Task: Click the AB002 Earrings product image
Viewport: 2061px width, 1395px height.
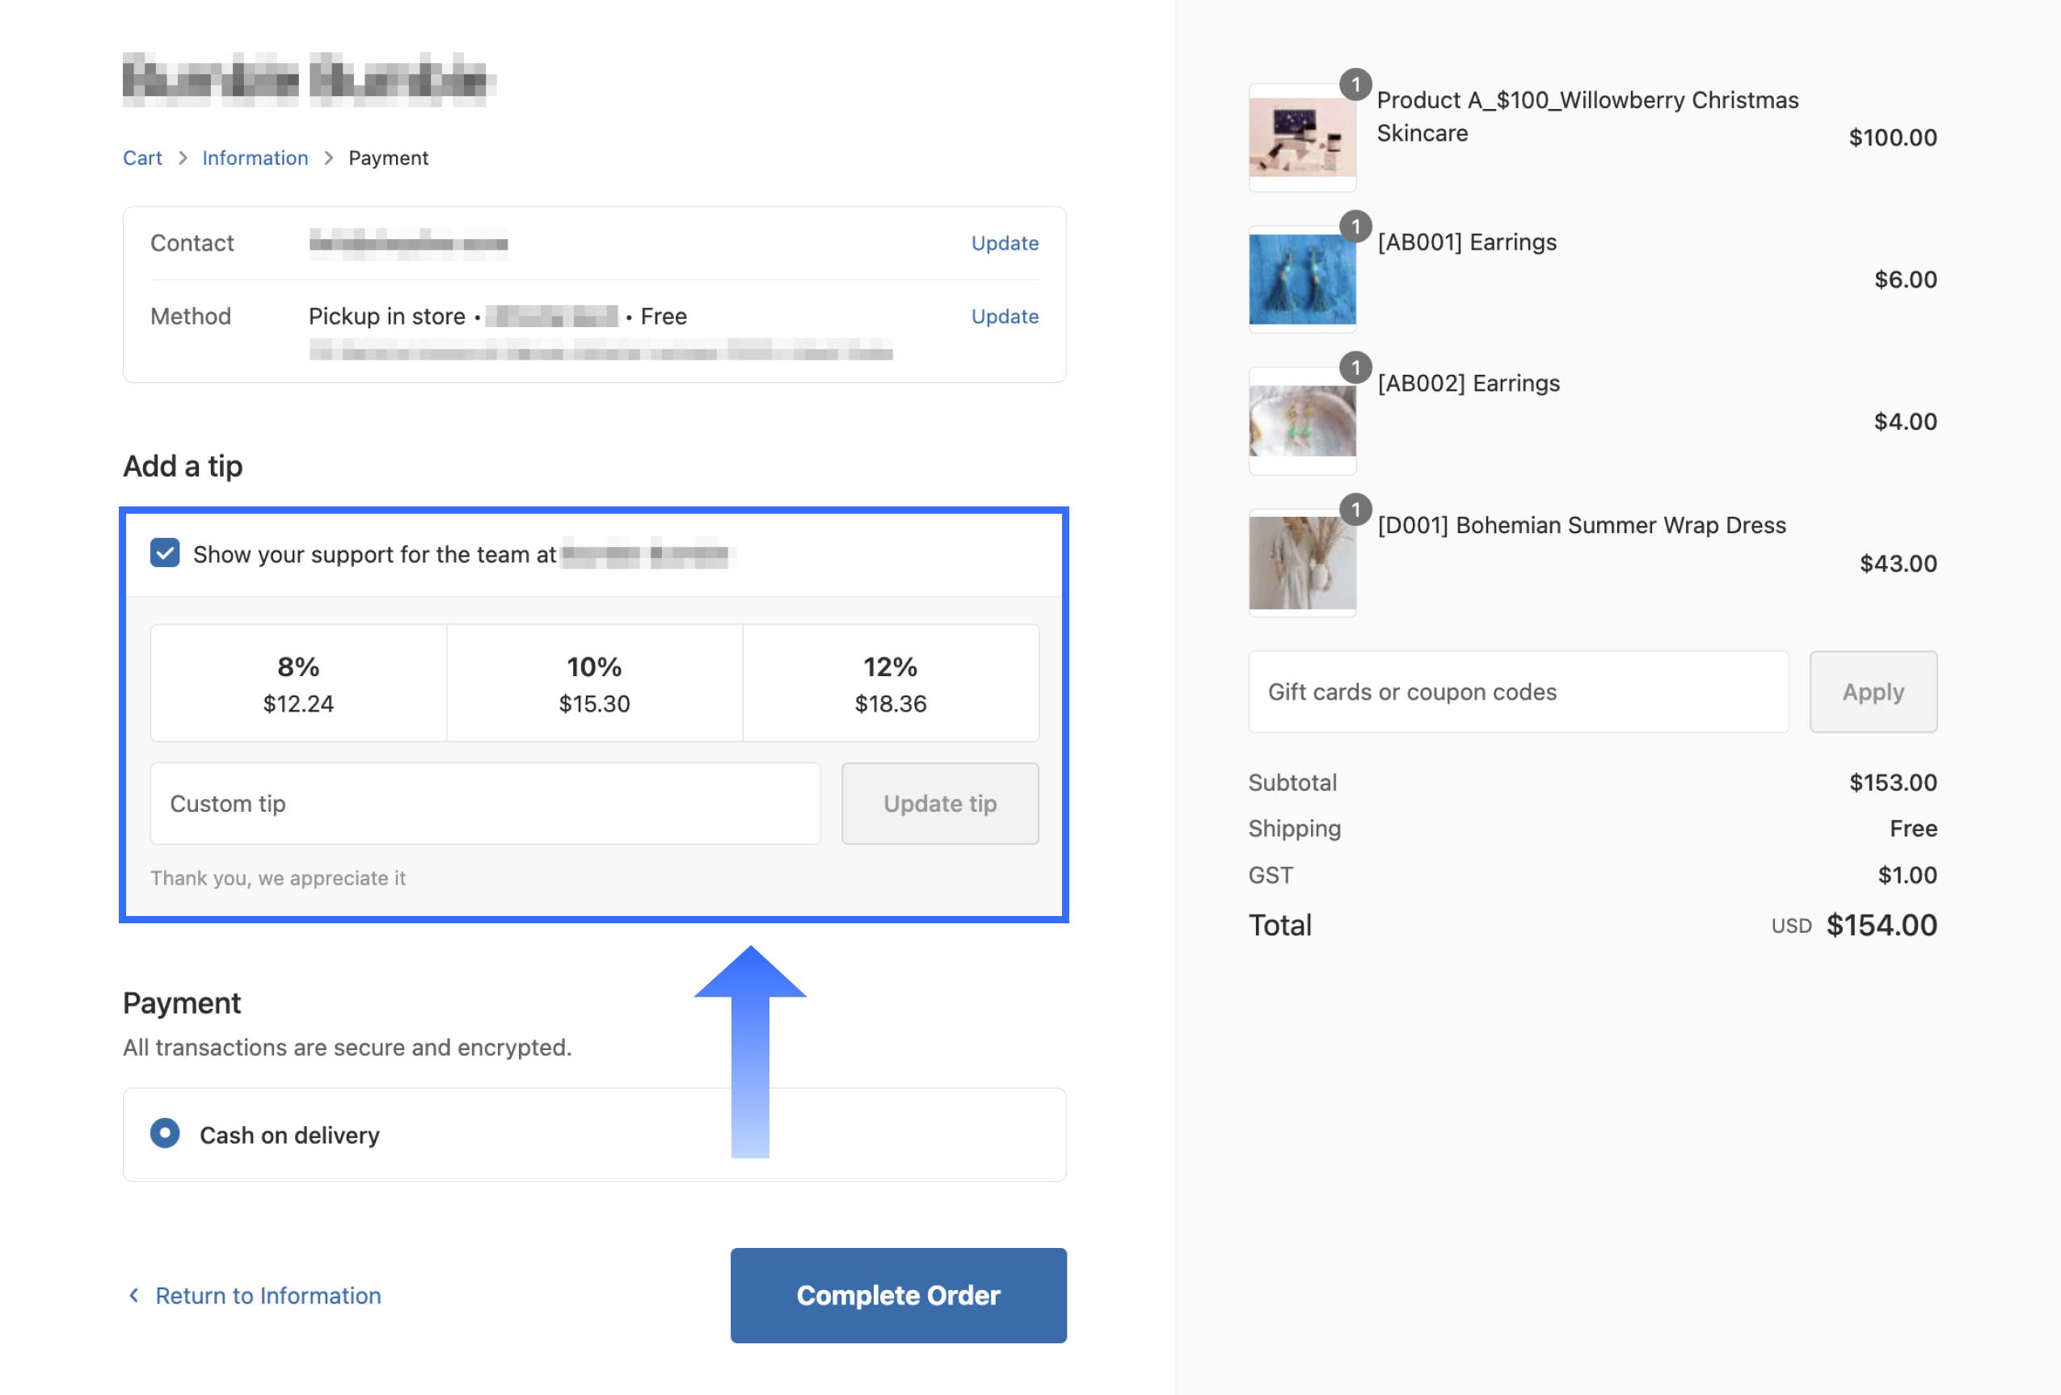Action: pos(1301,421)
